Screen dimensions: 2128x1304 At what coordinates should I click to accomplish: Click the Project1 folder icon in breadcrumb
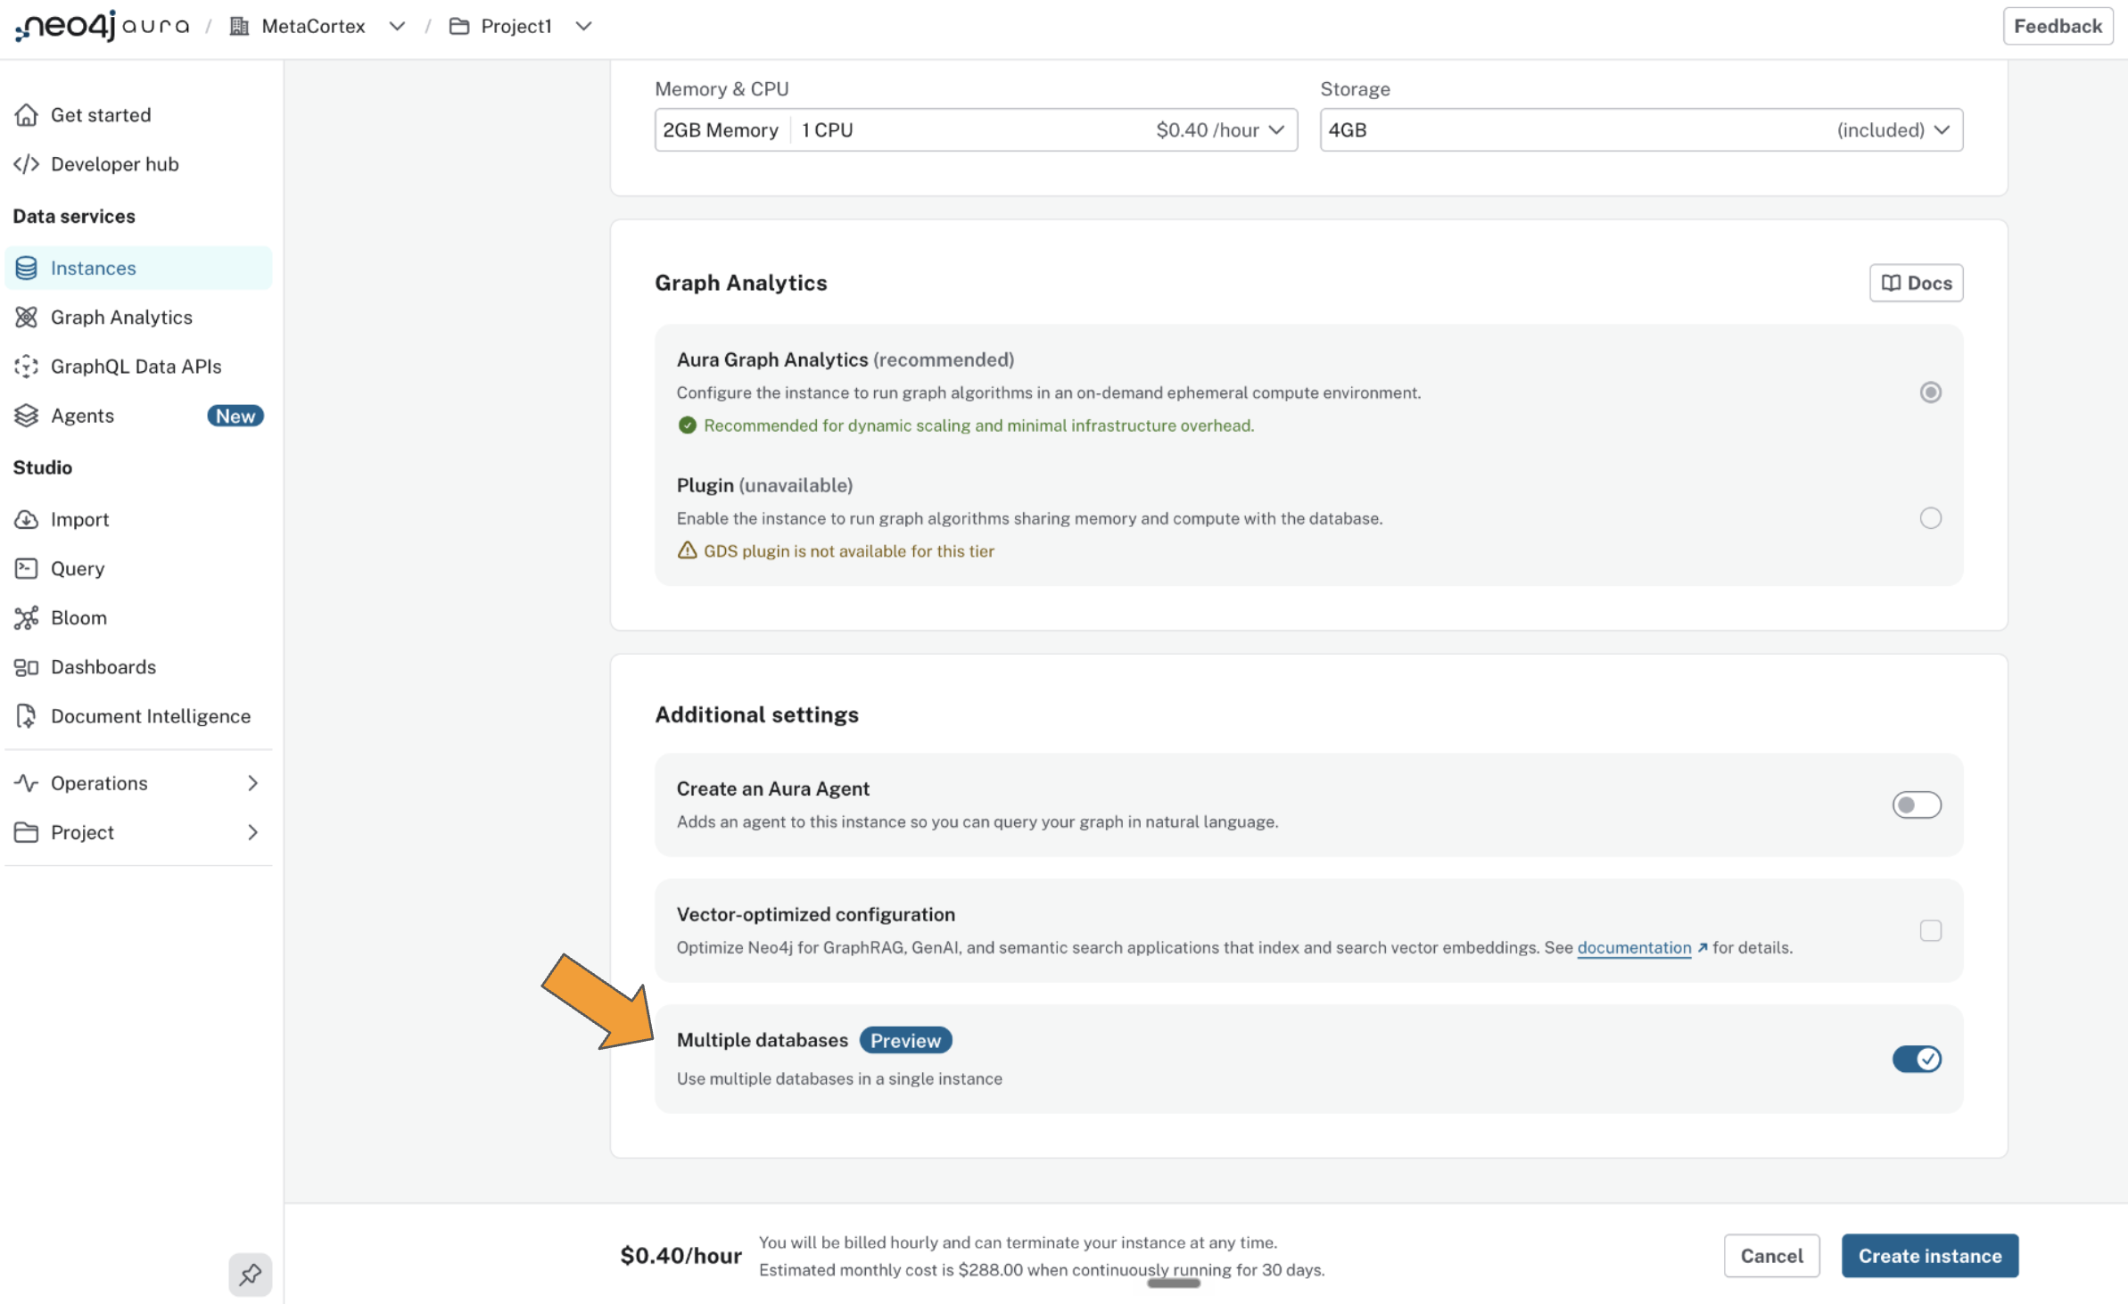[459, 27]
